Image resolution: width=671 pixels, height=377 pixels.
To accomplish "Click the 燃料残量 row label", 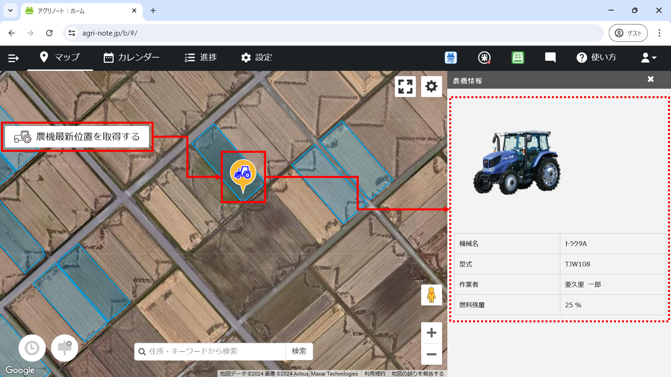I will [472, 305].
